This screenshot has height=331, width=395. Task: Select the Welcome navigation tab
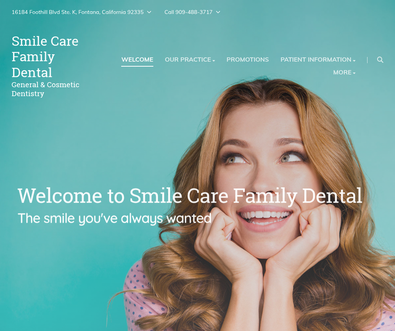coord(137,60)
